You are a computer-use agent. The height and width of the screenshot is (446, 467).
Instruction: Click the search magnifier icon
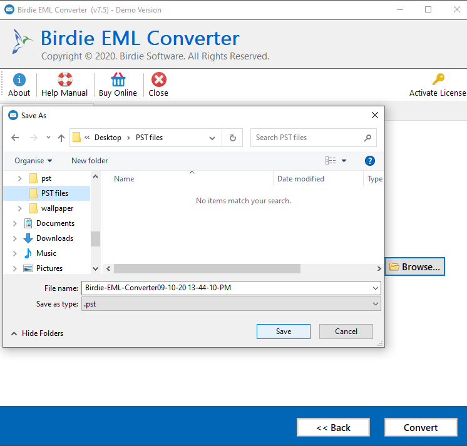coord(367,138)
